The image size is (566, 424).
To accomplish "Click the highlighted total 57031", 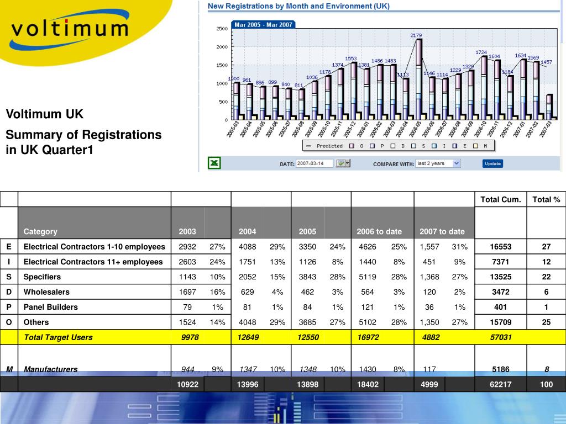I will (501, 337).
